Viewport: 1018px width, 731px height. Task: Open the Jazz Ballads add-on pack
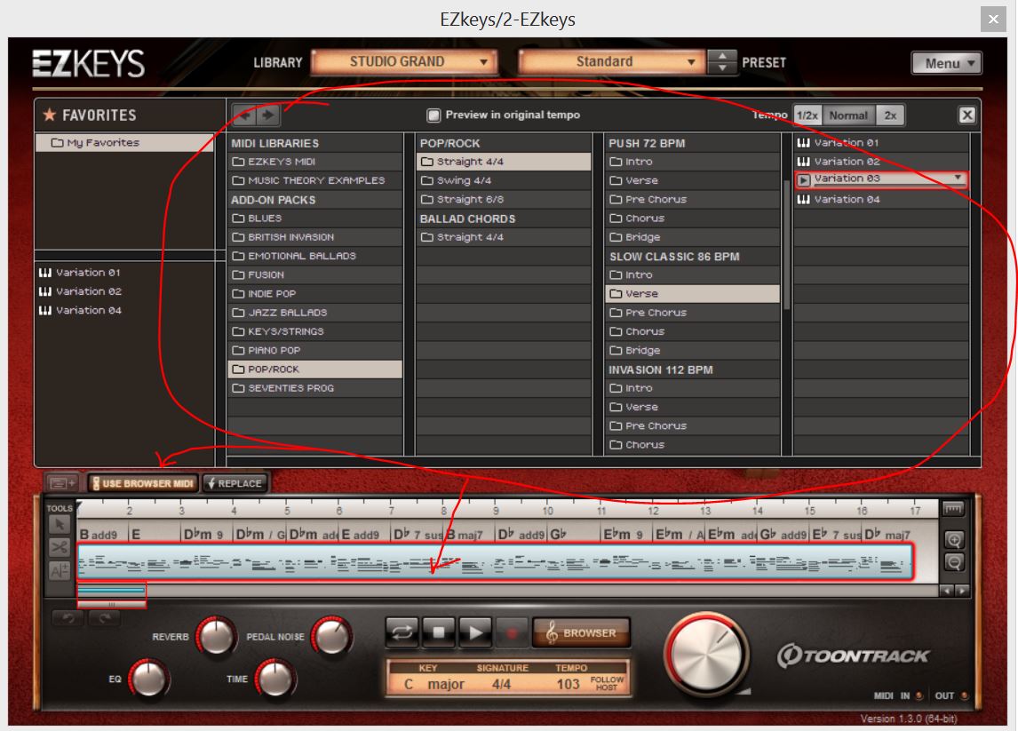[x=314, y=313]
